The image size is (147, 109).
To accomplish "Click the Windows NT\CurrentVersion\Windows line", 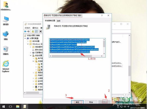I will [74, 50].
